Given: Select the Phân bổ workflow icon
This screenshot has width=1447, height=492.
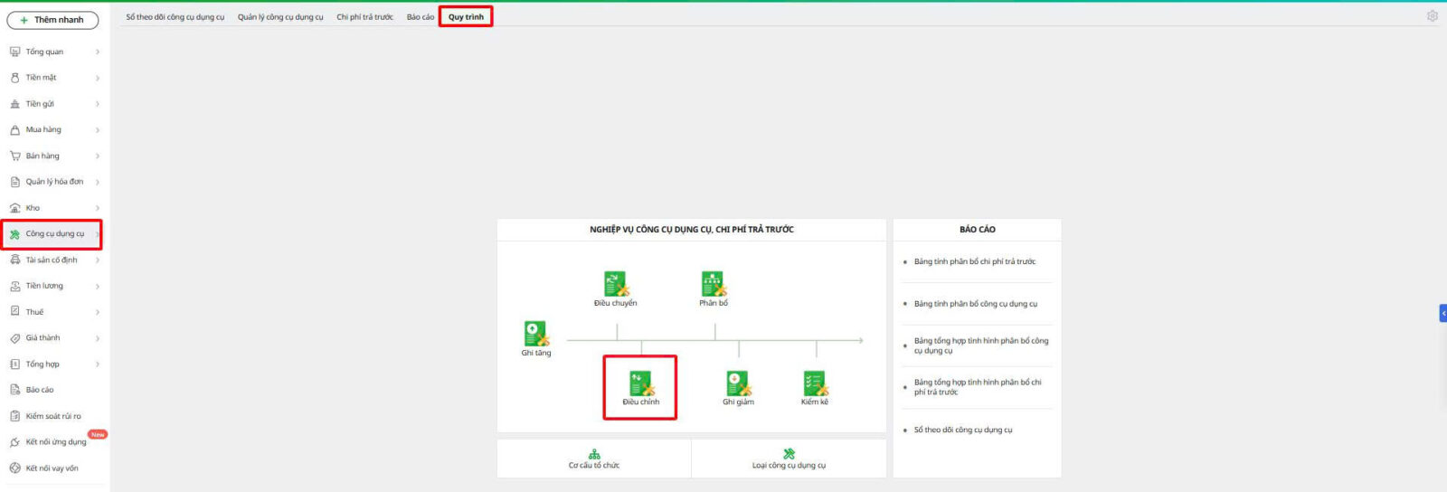Looking at the screenshot, I should click(x=714, y=285).
